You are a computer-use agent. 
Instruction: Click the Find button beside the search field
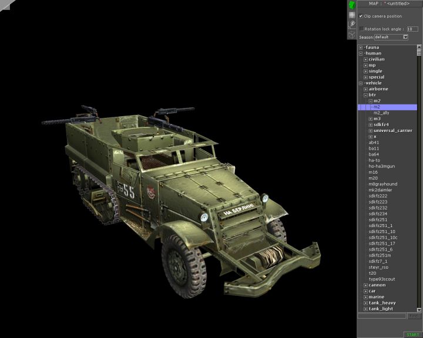coord(414,316)
